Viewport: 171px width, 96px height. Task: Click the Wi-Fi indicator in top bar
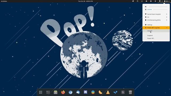160,1
